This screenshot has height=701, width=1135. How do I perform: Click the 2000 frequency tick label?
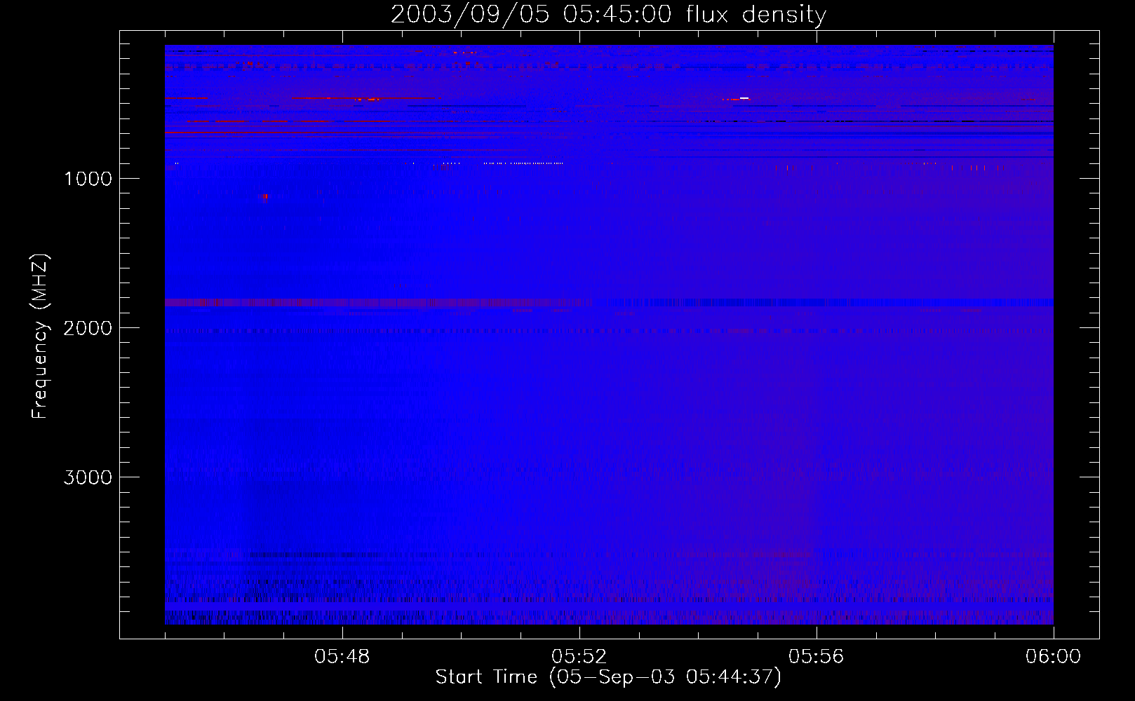tap(88, 328)
